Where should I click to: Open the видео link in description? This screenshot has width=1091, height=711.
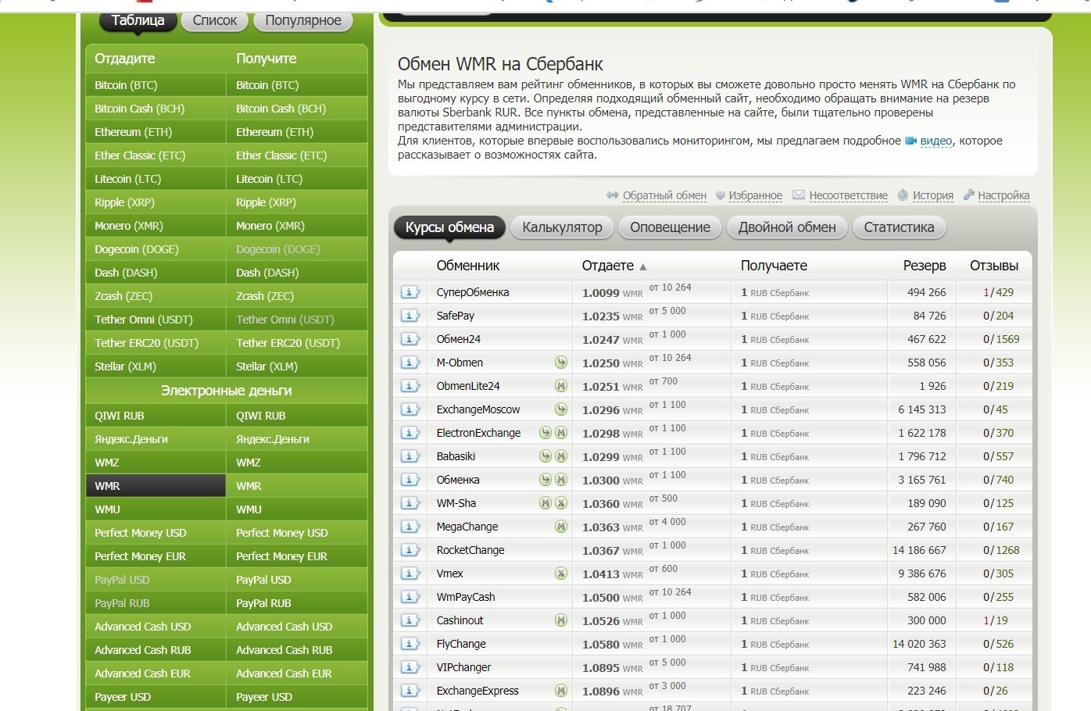(x=936, y=141)
